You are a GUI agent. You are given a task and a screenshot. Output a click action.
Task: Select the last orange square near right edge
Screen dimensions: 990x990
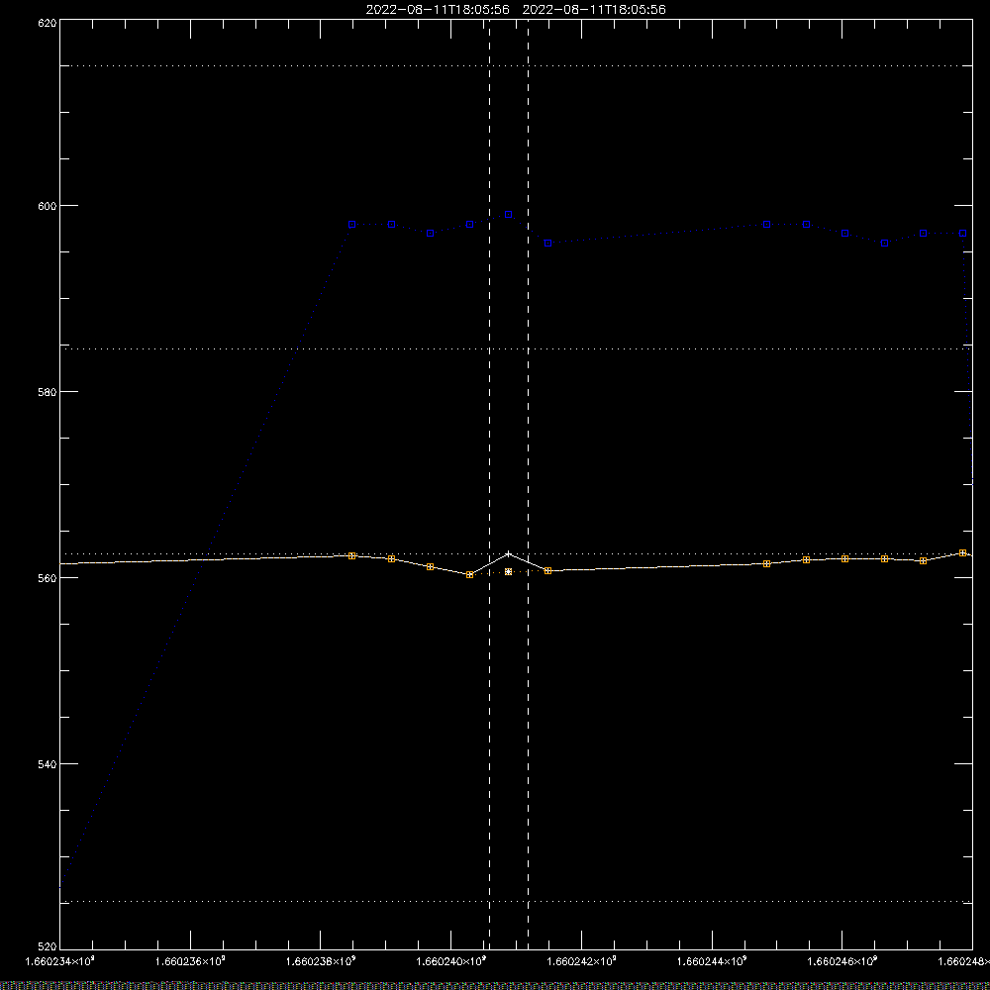(x=963, y=553)
